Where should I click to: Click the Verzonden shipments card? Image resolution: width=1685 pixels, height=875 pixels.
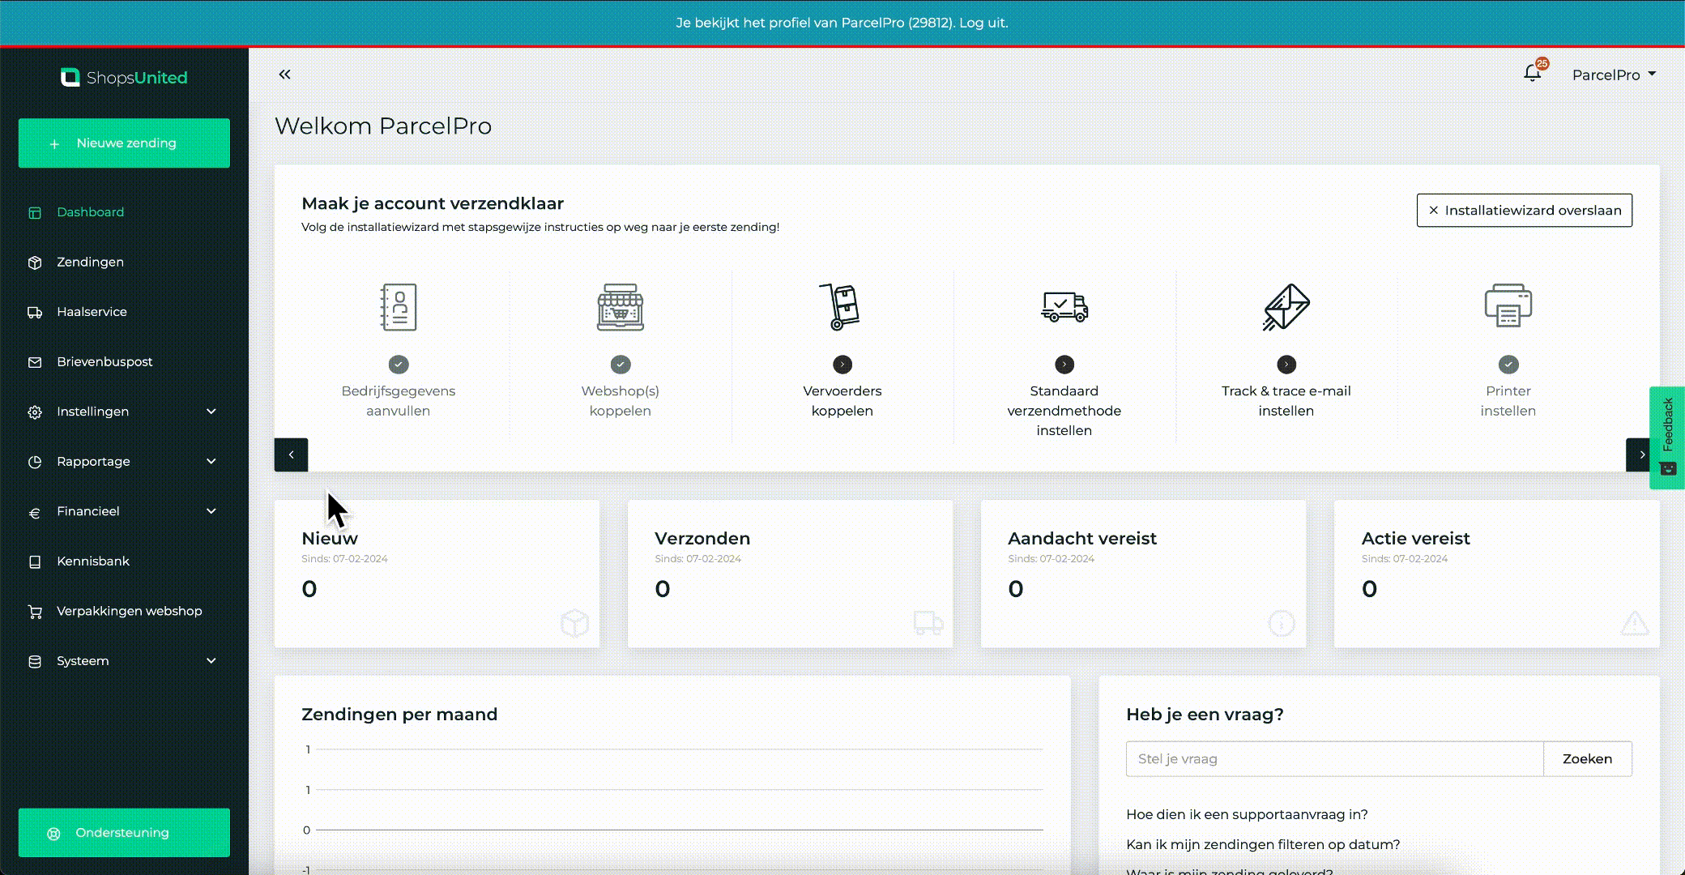click(790, 574)
